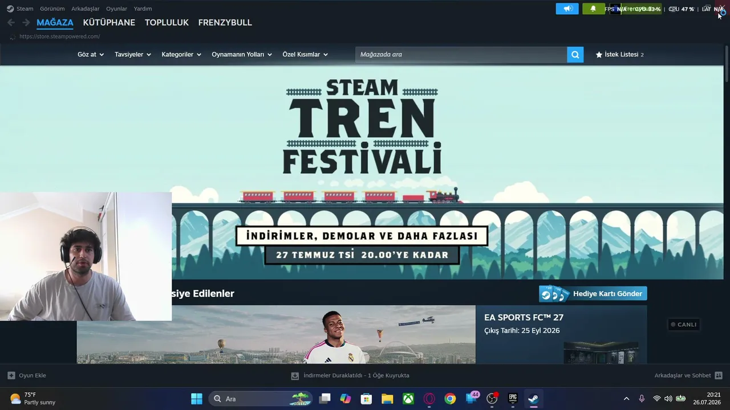Click the blue magnifier search button

(x=575, y=55)
